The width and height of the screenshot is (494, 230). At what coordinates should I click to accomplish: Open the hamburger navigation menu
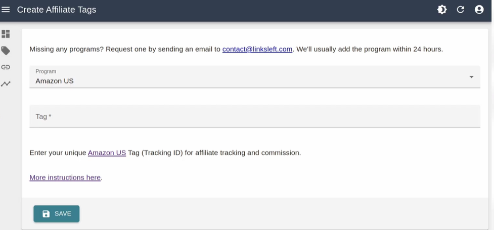point(6,10)
